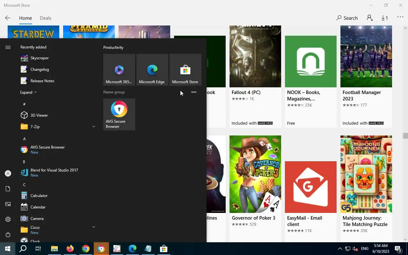Switch to the Deals tab in Store

[x=46, y=18]
